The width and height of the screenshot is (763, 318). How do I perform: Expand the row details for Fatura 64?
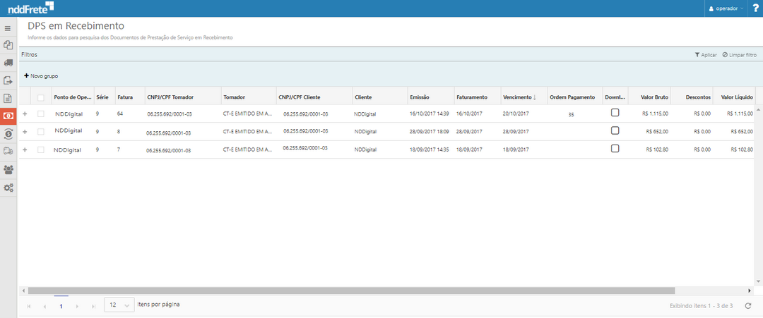point(25,114)
